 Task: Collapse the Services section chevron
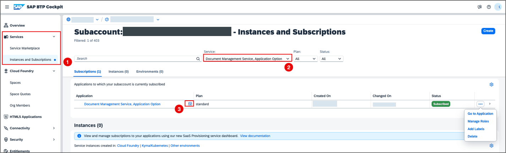pos(54,37)
